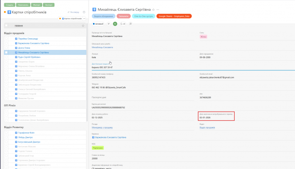Open the Менеджер з продажу position link
The width and height of the screenshot is (295, 169).
click(102, 128)
